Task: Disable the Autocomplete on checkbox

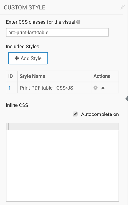Action: (75, 114)
